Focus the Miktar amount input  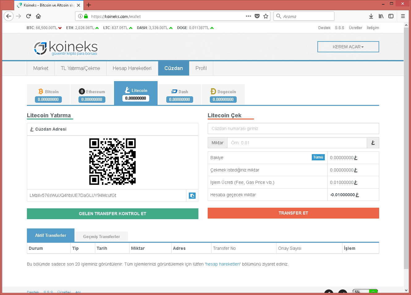pos(297,143)
